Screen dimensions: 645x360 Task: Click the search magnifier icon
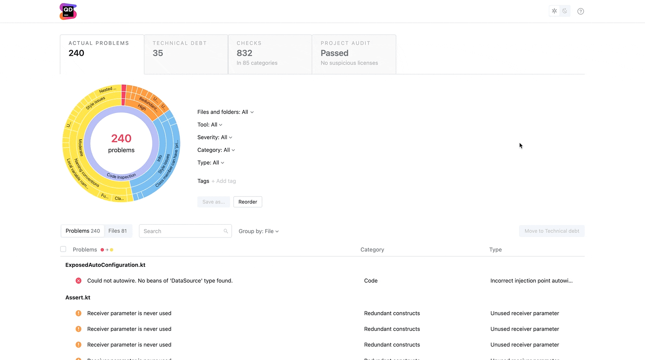(x=226, y=231)
